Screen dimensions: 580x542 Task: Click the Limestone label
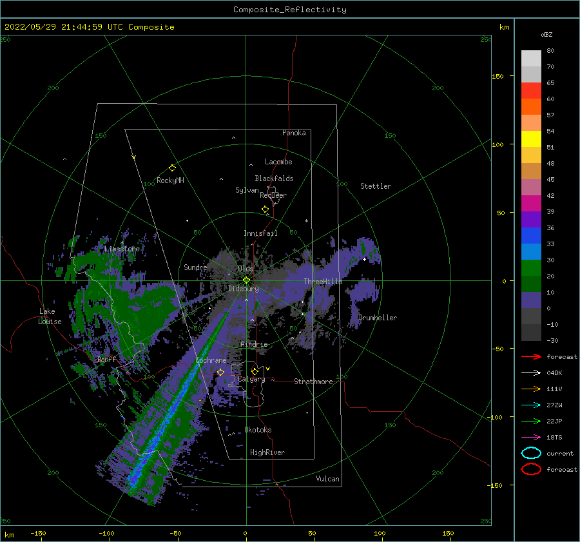click(122, 249)
